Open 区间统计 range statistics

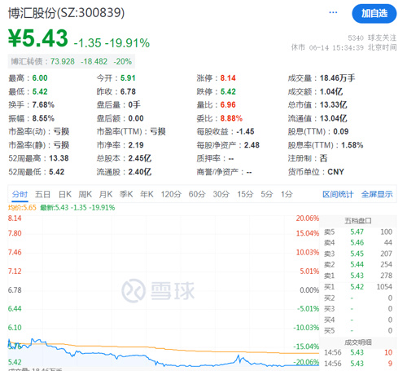(338, 194)
